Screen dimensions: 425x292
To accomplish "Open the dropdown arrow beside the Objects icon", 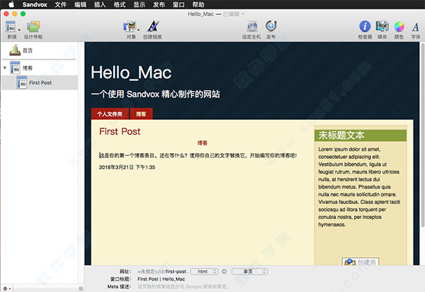I will tap(139, 30).
